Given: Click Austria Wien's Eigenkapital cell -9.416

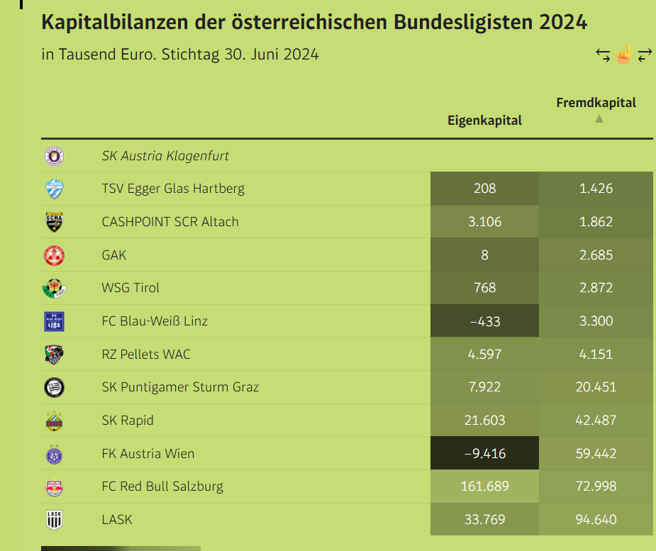Looking at the screenshot, I should [484, 453].
